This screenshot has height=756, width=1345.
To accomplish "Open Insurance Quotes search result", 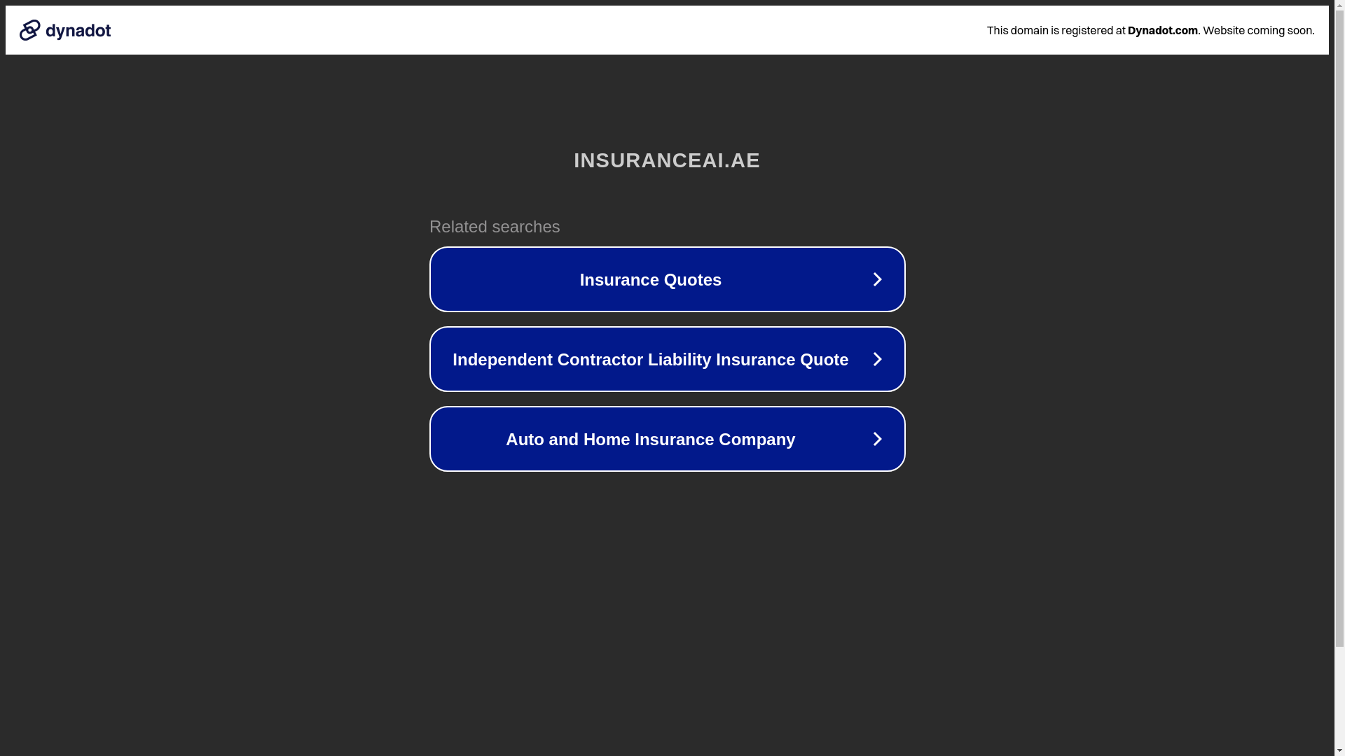I will [x=667, y=279].
